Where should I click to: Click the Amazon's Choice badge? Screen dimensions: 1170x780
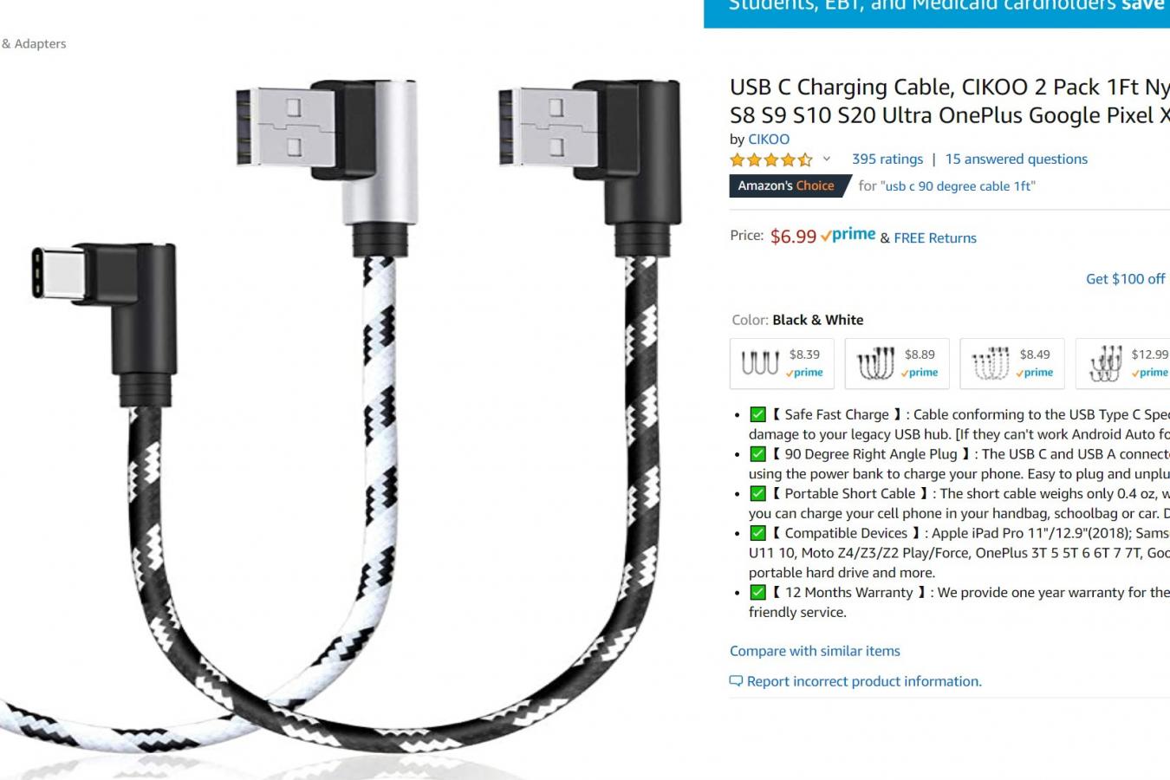(788, 185)
